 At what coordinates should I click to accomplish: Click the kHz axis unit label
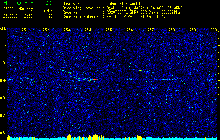[3, 28]
